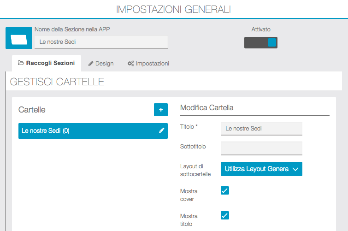Screen dimensions: 348x231
Task: Switch to the Design tab
Action: click(x=101, y=63)
